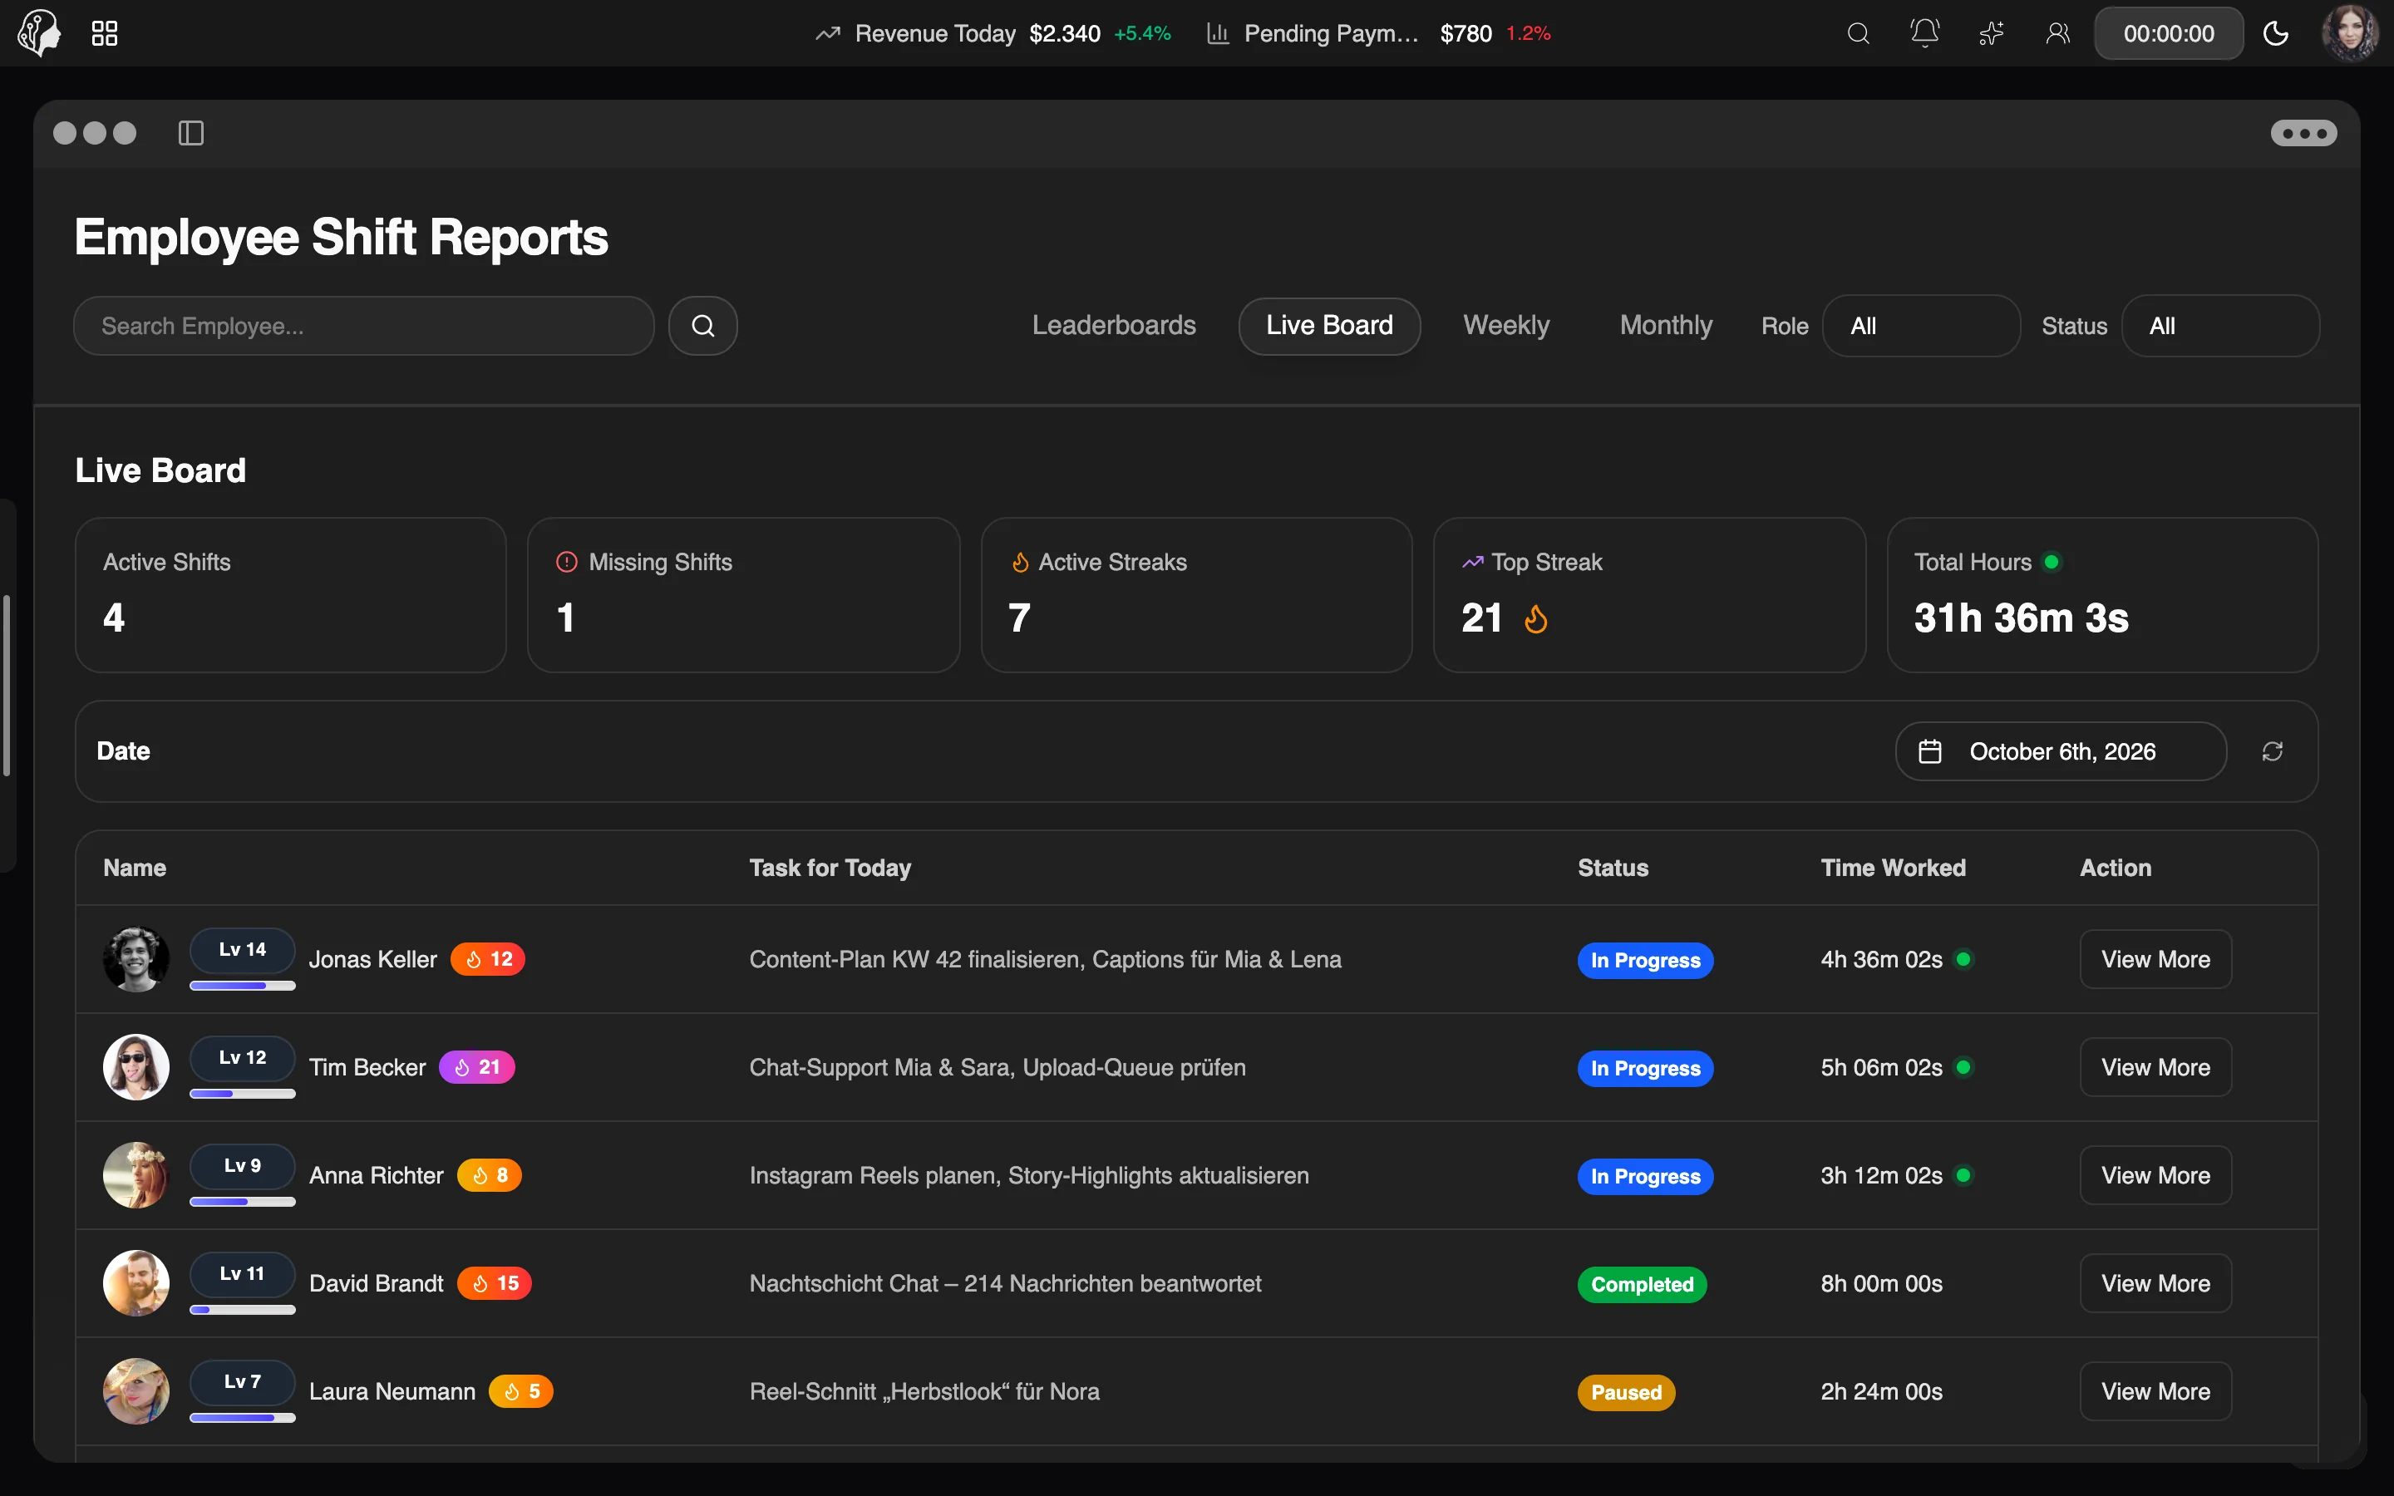Viewport: 2394px width, 1496px height.
Task: Click the refresh icon beside date
Action: click(x=2273, y=752)
